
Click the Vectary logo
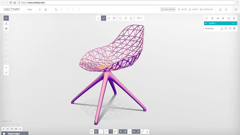12,9
